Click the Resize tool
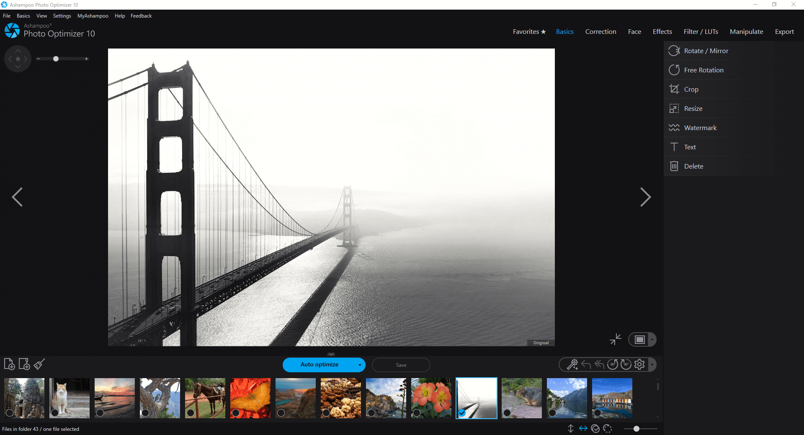The height and width of the screenshot is (435, 804). (x=693, y=108)
